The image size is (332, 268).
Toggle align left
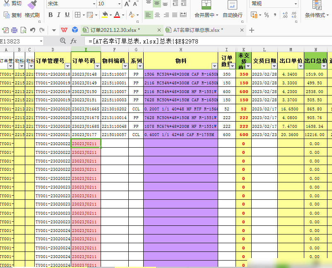point(149,15)
